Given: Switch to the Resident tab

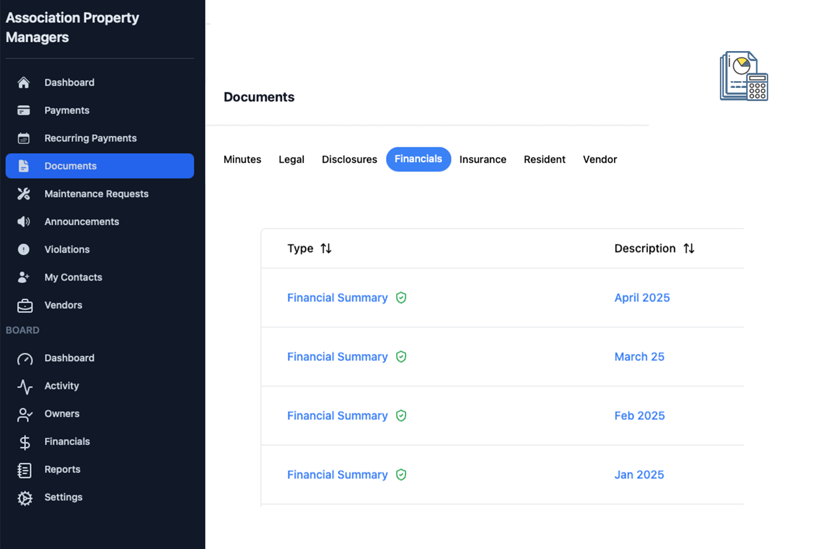Looking at the screenshot, I should coord(544,159).
